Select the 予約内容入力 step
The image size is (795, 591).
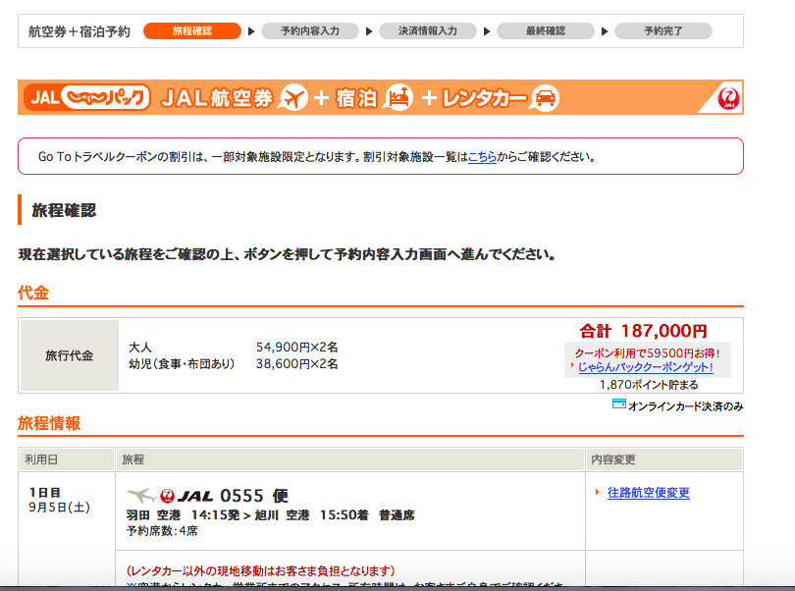click(310, 31)
